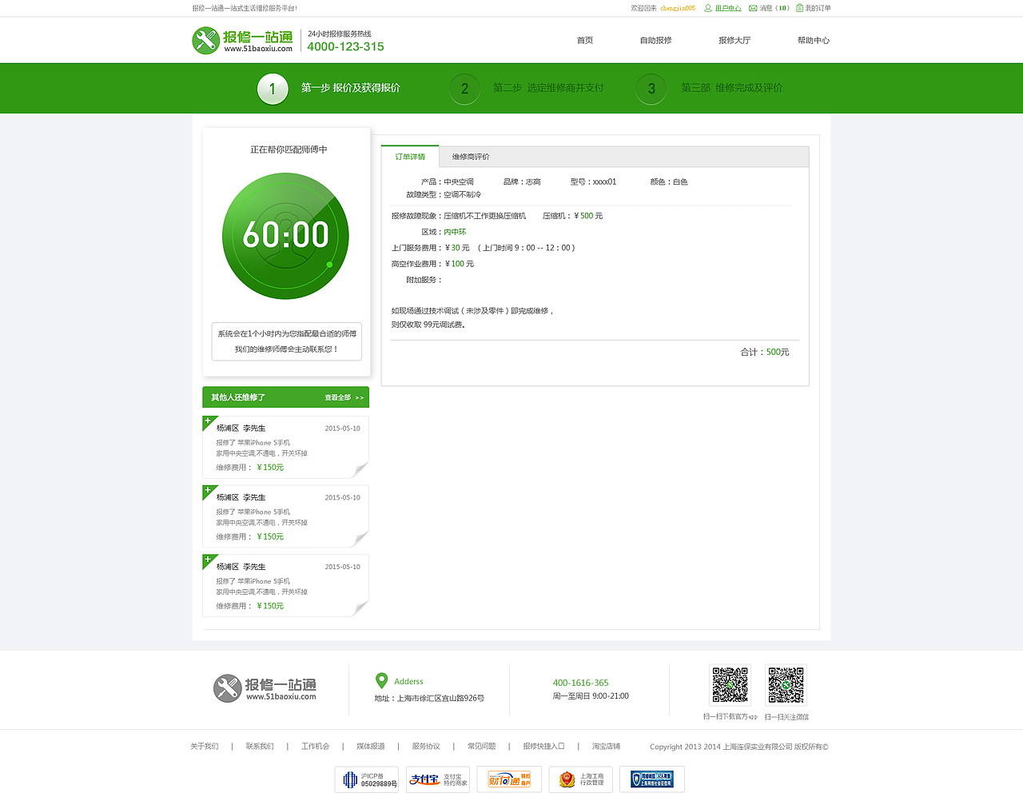Click the page curl on third repair card
The width and height of the screenshot is (1023, 809).
pos(361,608)
